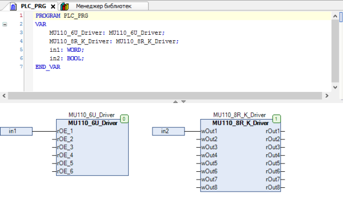Open the Менеджер библиотек tab

(x=104, y=6)
